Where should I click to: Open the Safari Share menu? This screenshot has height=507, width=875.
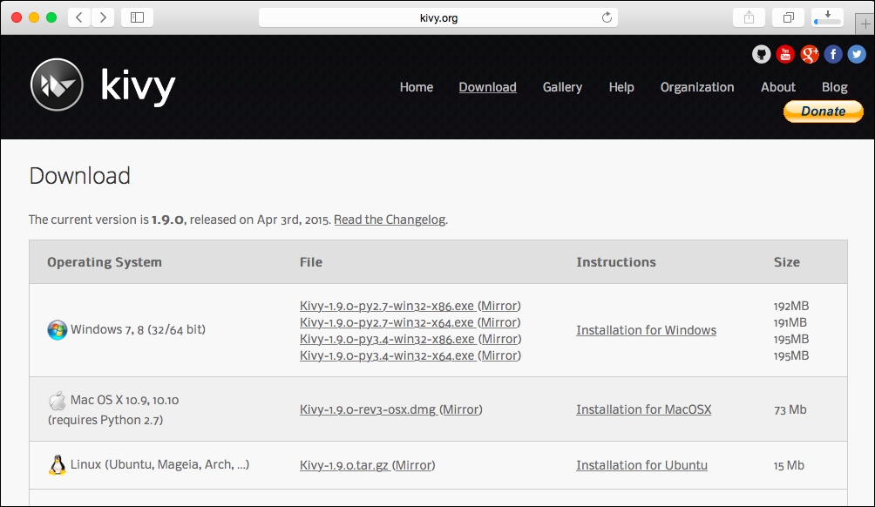coord(749,17)
